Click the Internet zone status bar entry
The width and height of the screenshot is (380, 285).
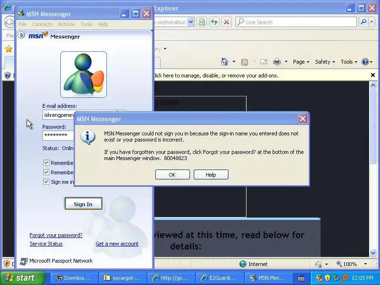(254, 264)
